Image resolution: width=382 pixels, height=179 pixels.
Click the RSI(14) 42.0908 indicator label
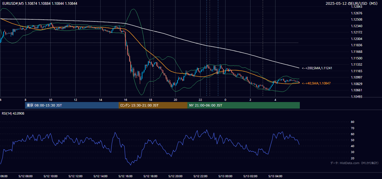click(13, 114)
